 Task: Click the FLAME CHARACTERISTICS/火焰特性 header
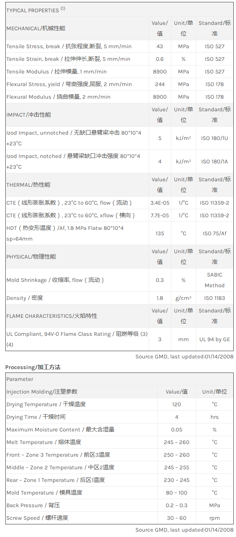(52, 316)
